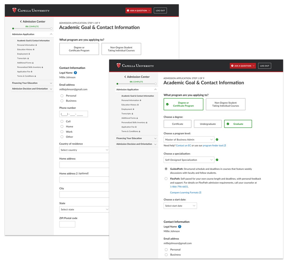This screenshot has width=288, height=264.
Task: Click lock icon beside Application Fee in back window
Action: tap(32, 72)
